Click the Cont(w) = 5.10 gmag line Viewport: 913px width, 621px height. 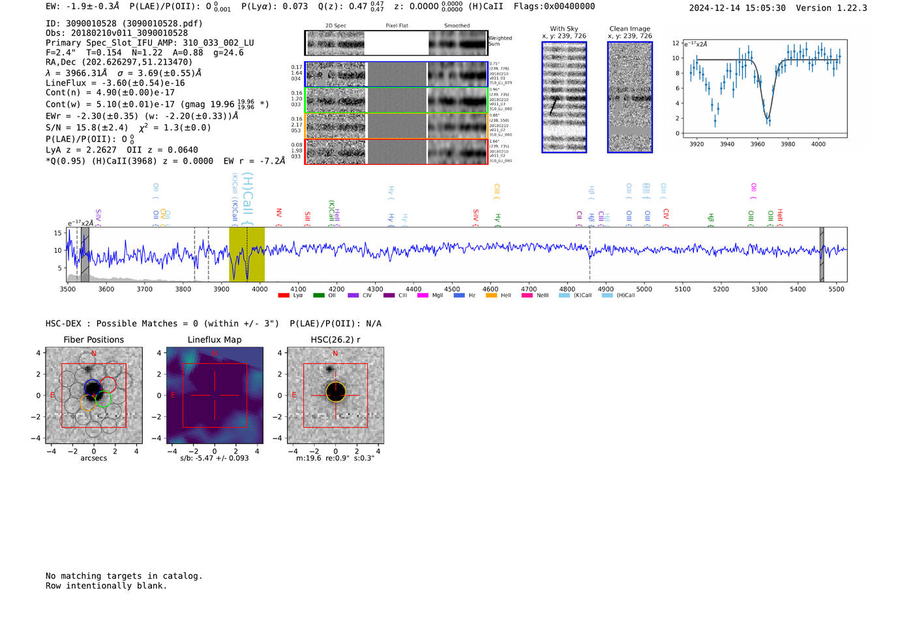(157, 104)
